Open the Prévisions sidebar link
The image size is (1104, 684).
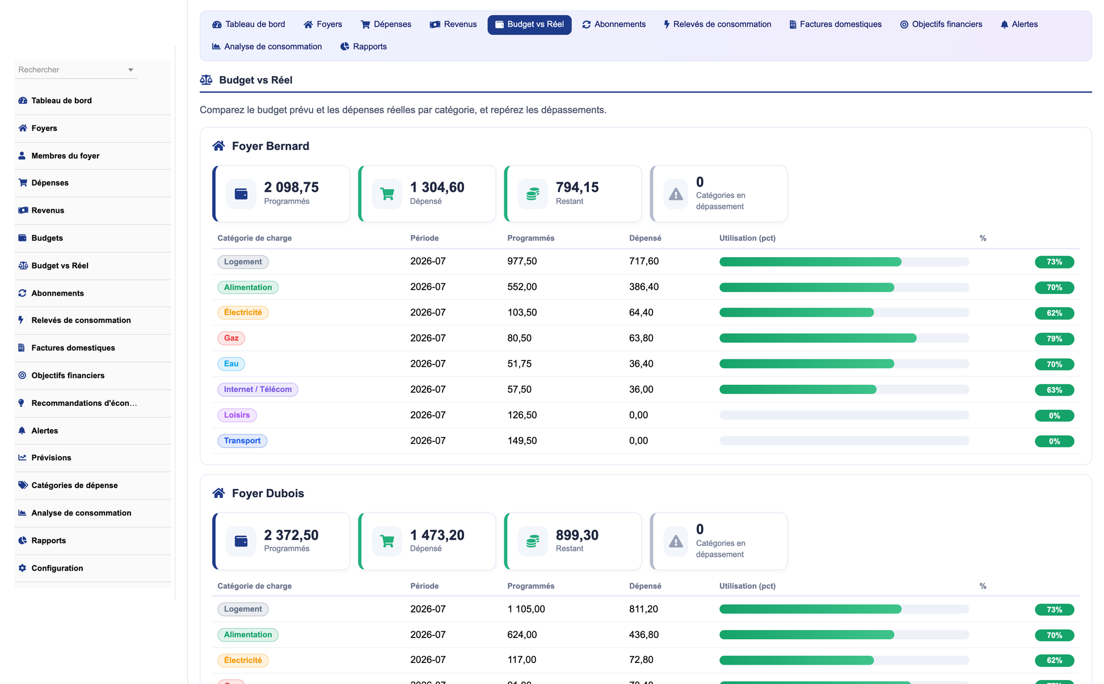[51, 458]
